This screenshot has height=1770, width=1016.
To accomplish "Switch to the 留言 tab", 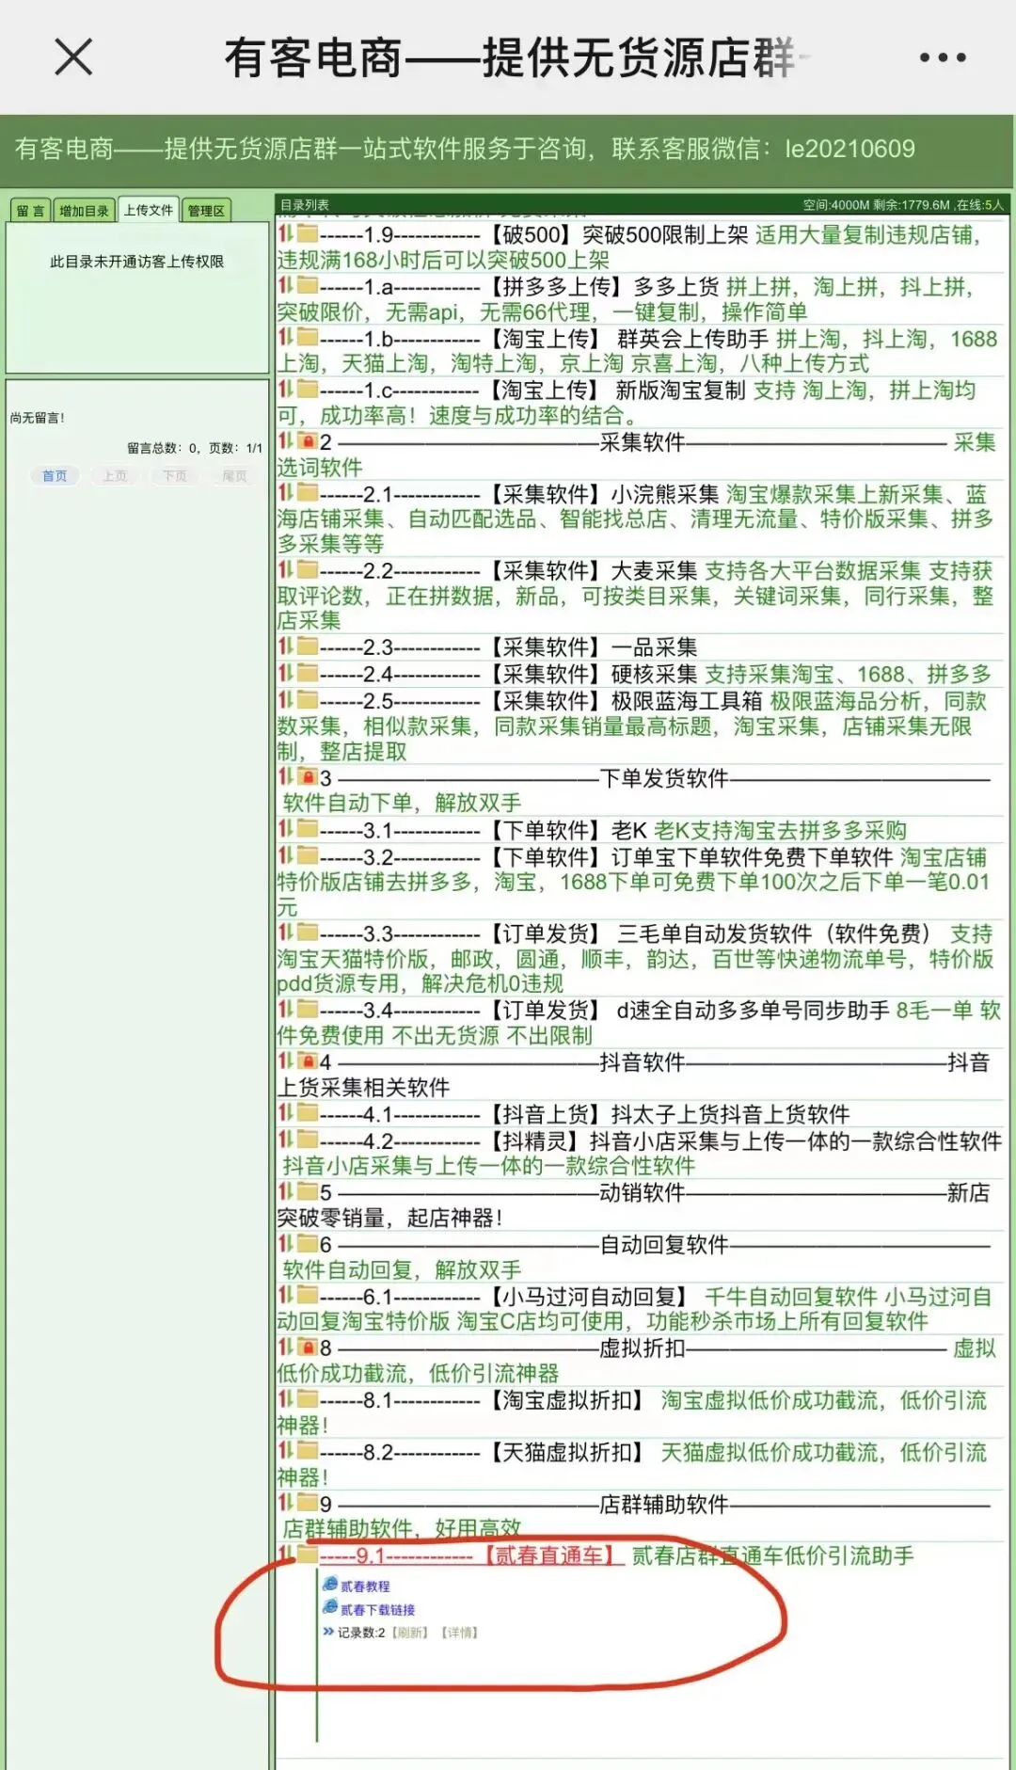I will tap(30, 211).
